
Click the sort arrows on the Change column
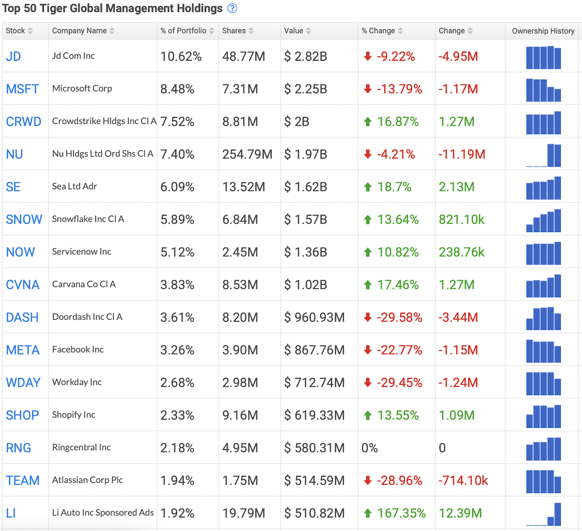470,31
